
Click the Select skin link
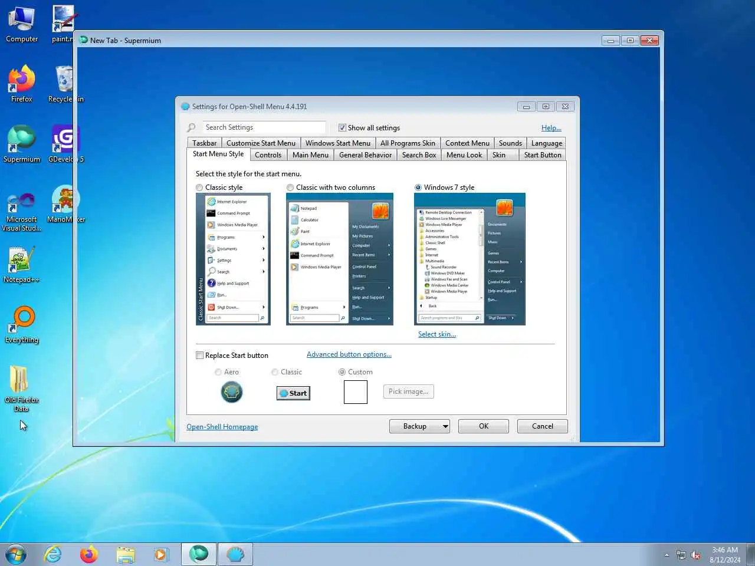pyautogui.click(x=437, y=334)
